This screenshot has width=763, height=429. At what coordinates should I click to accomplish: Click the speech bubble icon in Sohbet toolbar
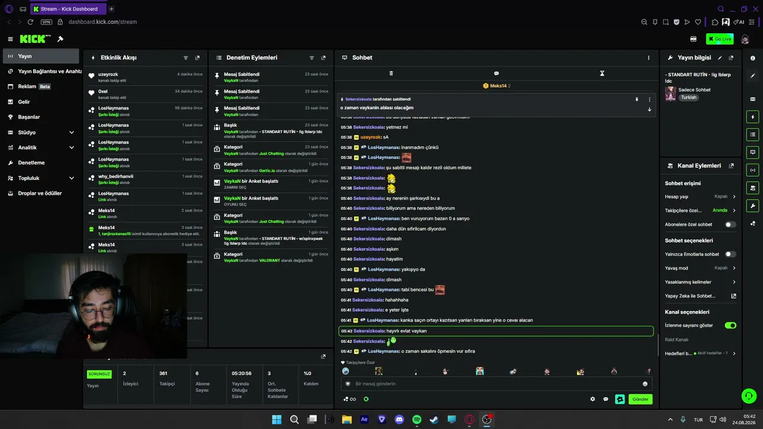(497, 73)
